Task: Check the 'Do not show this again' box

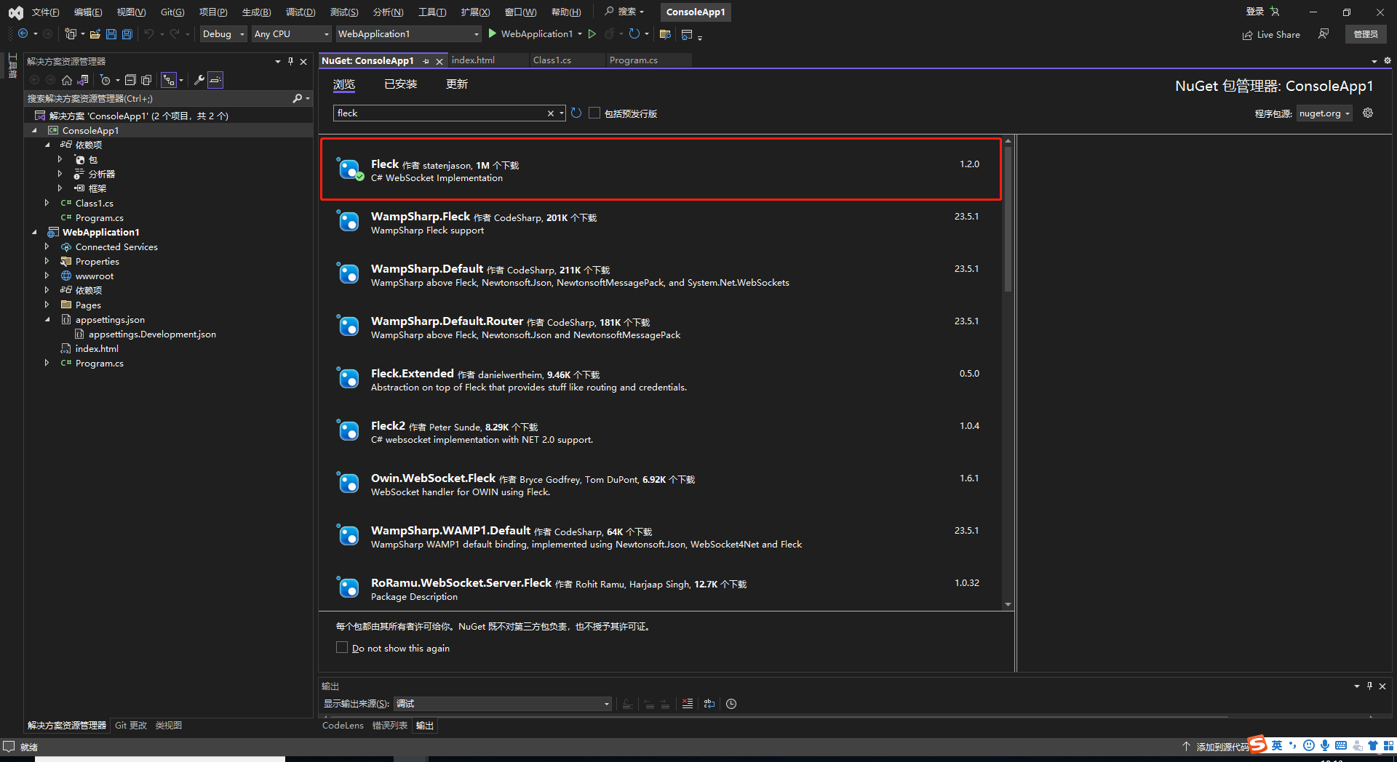Action: click(342, 647)
